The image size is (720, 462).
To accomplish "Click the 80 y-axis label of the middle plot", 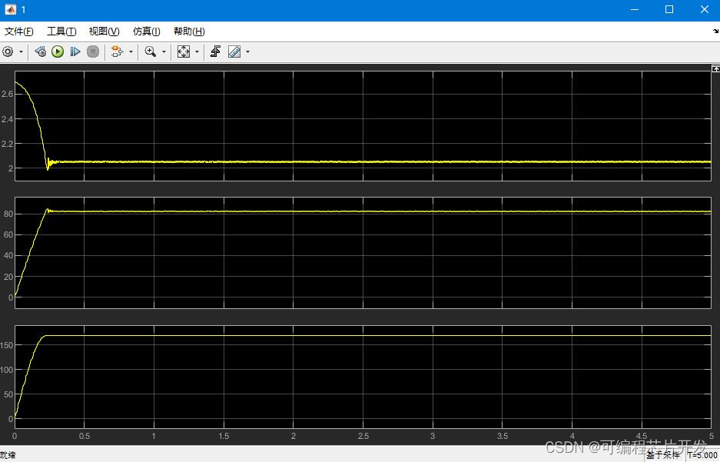I will [x=8, y=214].
